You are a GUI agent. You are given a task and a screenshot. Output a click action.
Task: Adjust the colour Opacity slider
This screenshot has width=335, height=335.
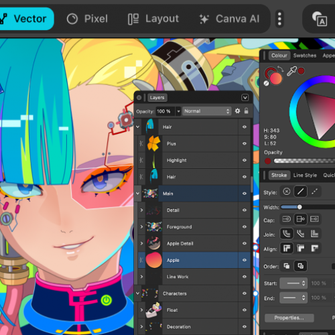point(304,161)
